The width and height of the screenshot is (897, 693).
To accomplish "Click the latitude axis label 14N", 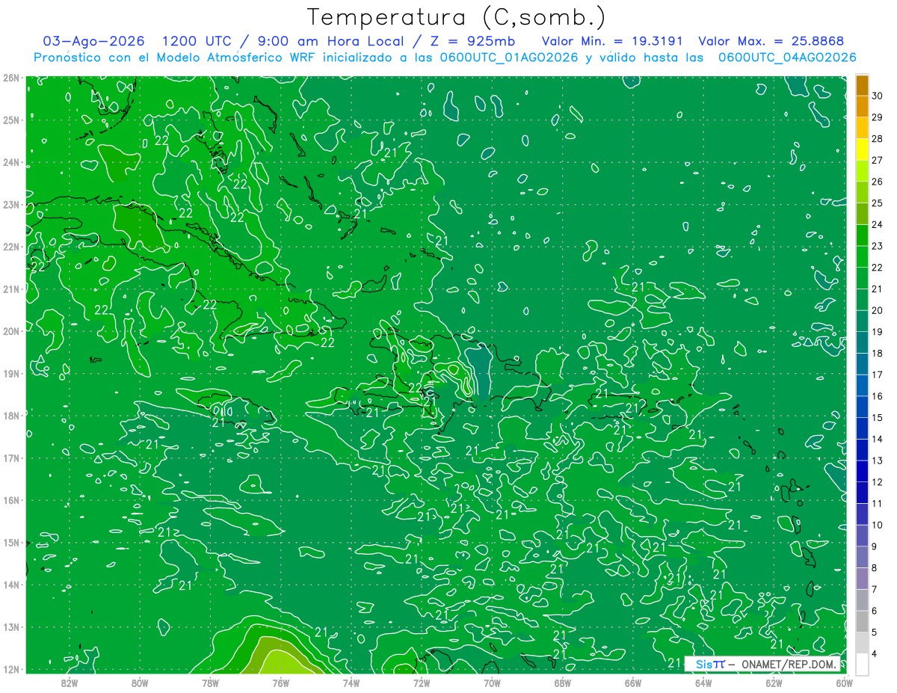I will 11,585.
